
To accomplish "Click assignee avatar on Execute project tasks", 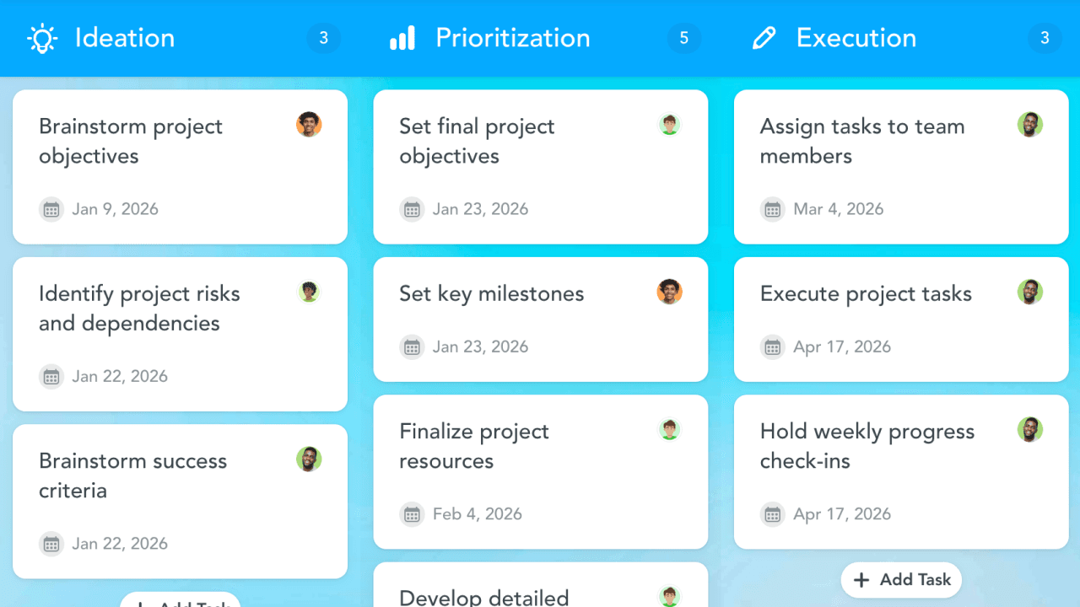I will pyautogui.click(x=1030, y=293).
